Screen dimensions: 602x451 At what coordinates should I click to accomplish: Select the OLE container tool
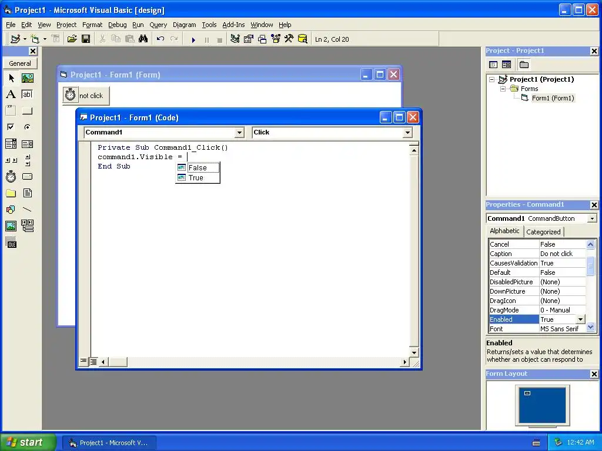tap(11, 243)
